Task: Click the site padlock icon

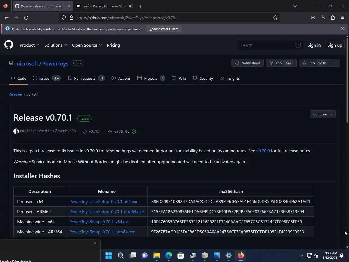Action: [x=71, y=18]
